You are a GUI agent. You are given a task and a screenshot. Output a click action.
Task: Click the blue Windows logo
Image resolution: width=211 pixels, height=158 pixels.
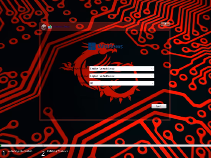click(92, 46)
